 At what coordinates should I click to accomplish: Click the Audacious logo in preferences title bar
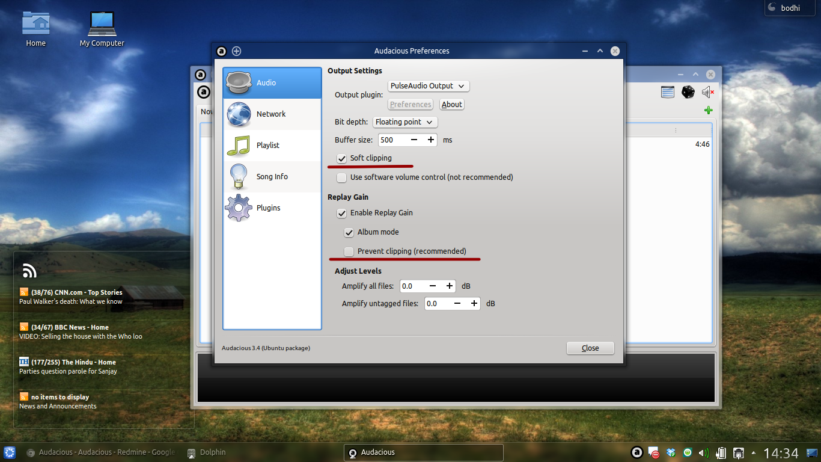tap(222, 51)
